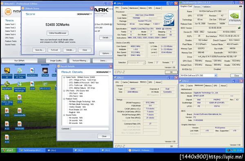Image resolution: width=245 pixels, height=161 pixels.
Task: Click the BIOS save chip icon in GPU-Z
Action: [x=239, y=28]
